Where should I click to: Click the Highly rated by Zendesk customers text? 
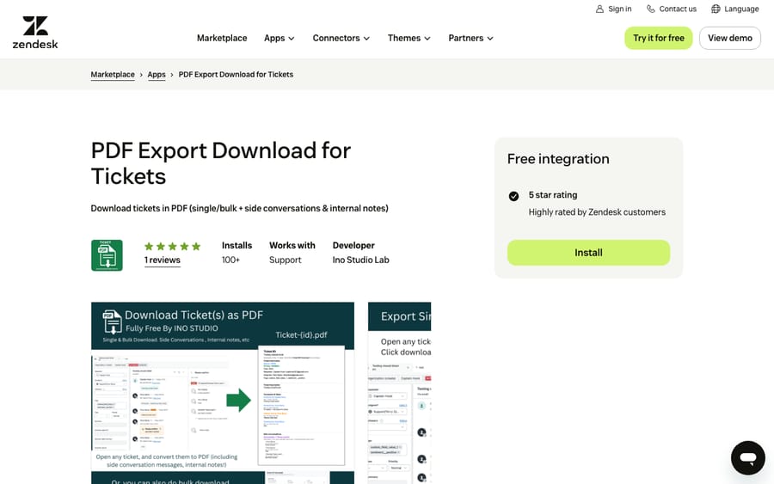[597, 212]
